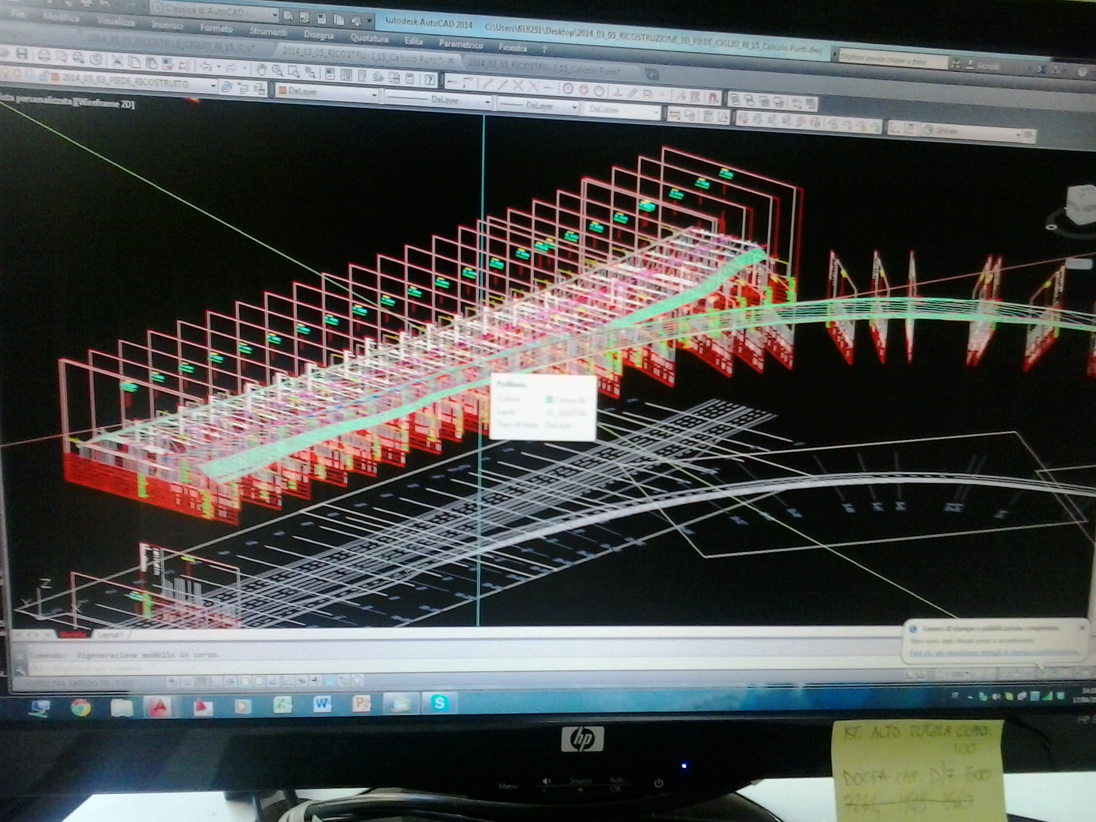The height and width of the screenshot is (822, 1096).
Task: Click the keyword search input field
Action: [x=891, y=60]
